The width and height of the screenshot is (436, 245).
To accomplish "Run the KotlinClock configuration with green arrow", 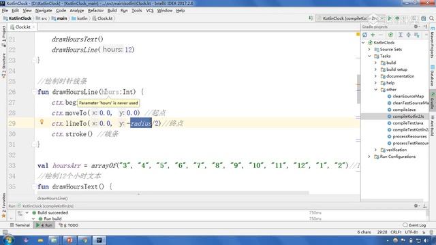I will pos(390,18).
